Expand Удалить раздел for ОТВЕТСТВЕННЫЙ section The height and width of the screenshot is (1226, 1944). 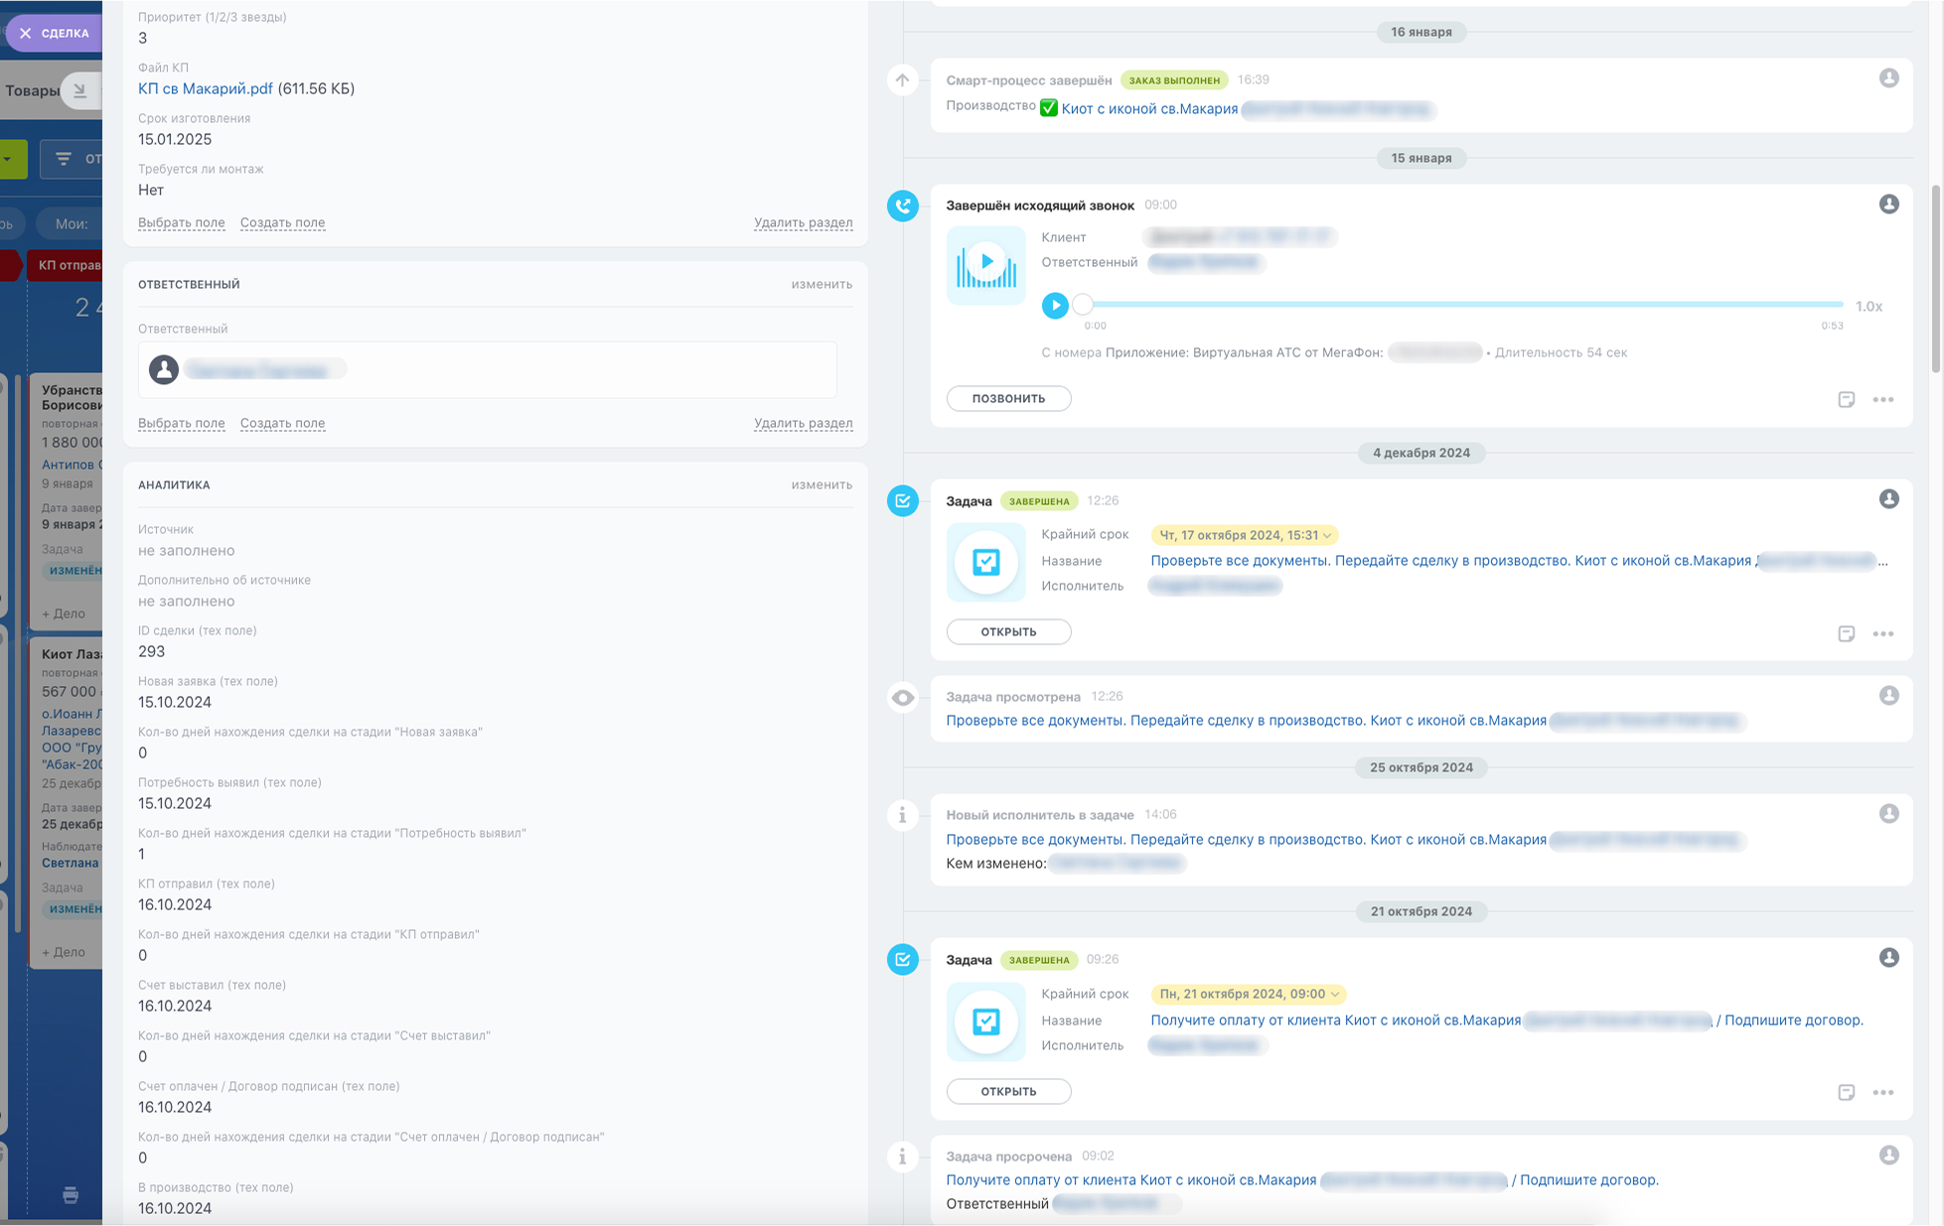(803, 422)
